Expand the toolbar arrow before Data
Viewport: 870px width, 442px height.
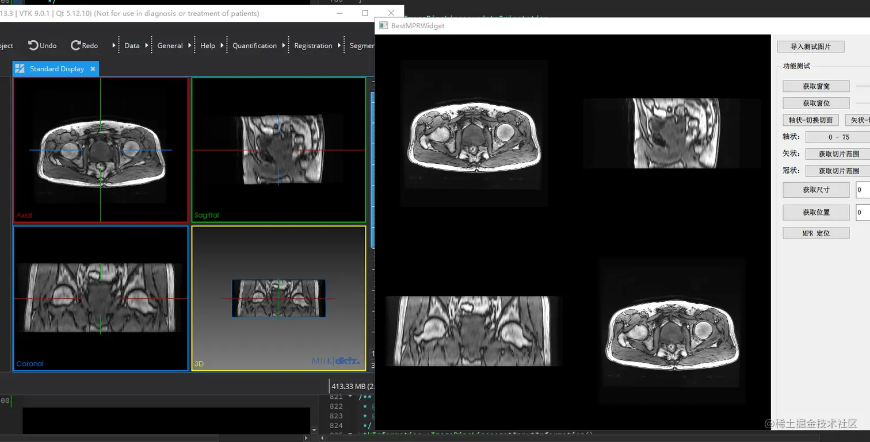point(114,45)
